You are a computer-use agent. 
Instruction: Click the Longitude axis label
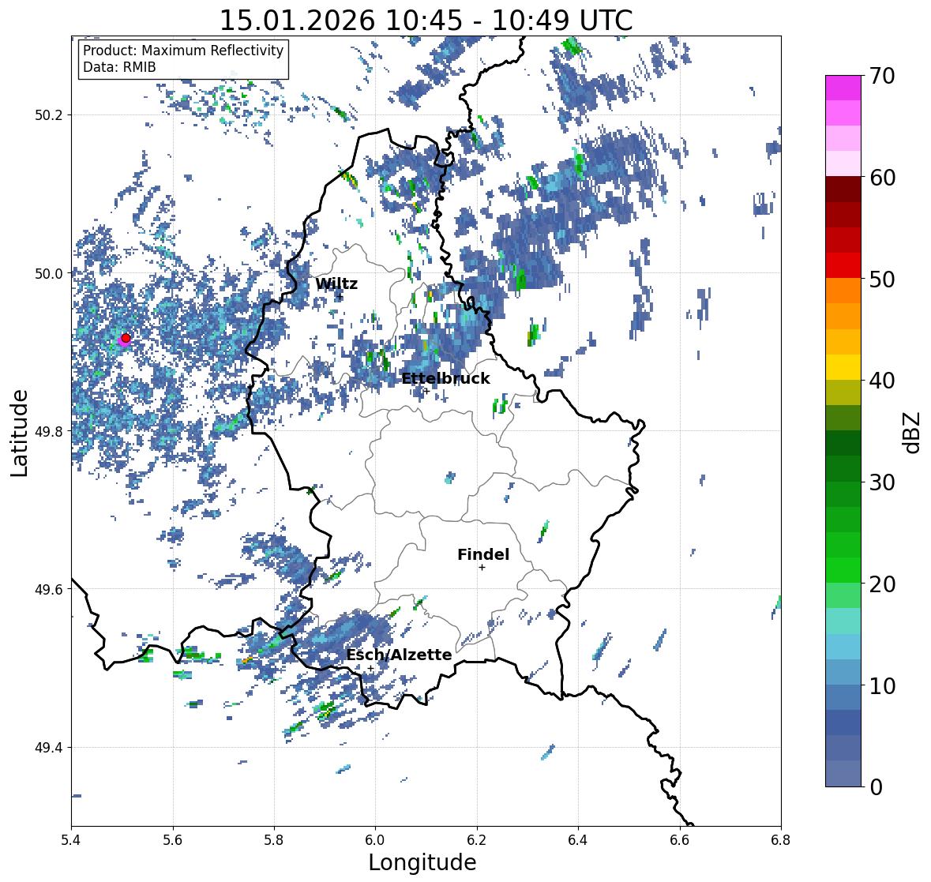tap(422, 862)
